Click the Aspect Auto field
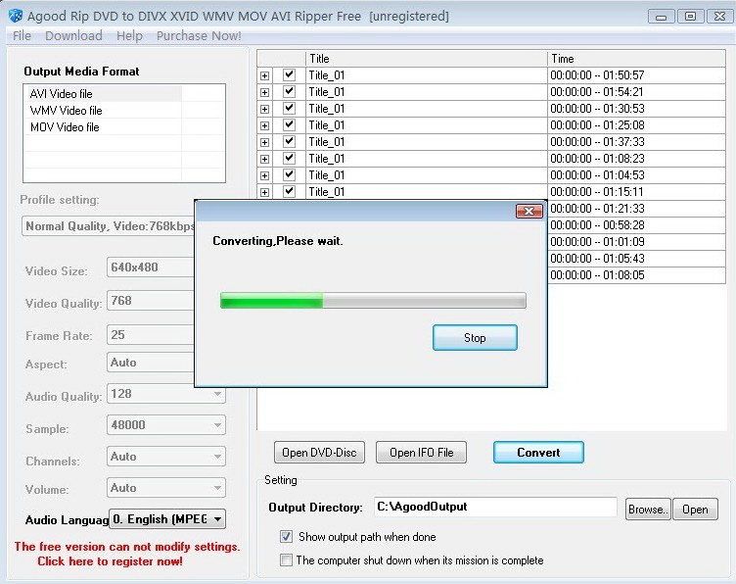The image size is (736, 584). tap(151, 363)
